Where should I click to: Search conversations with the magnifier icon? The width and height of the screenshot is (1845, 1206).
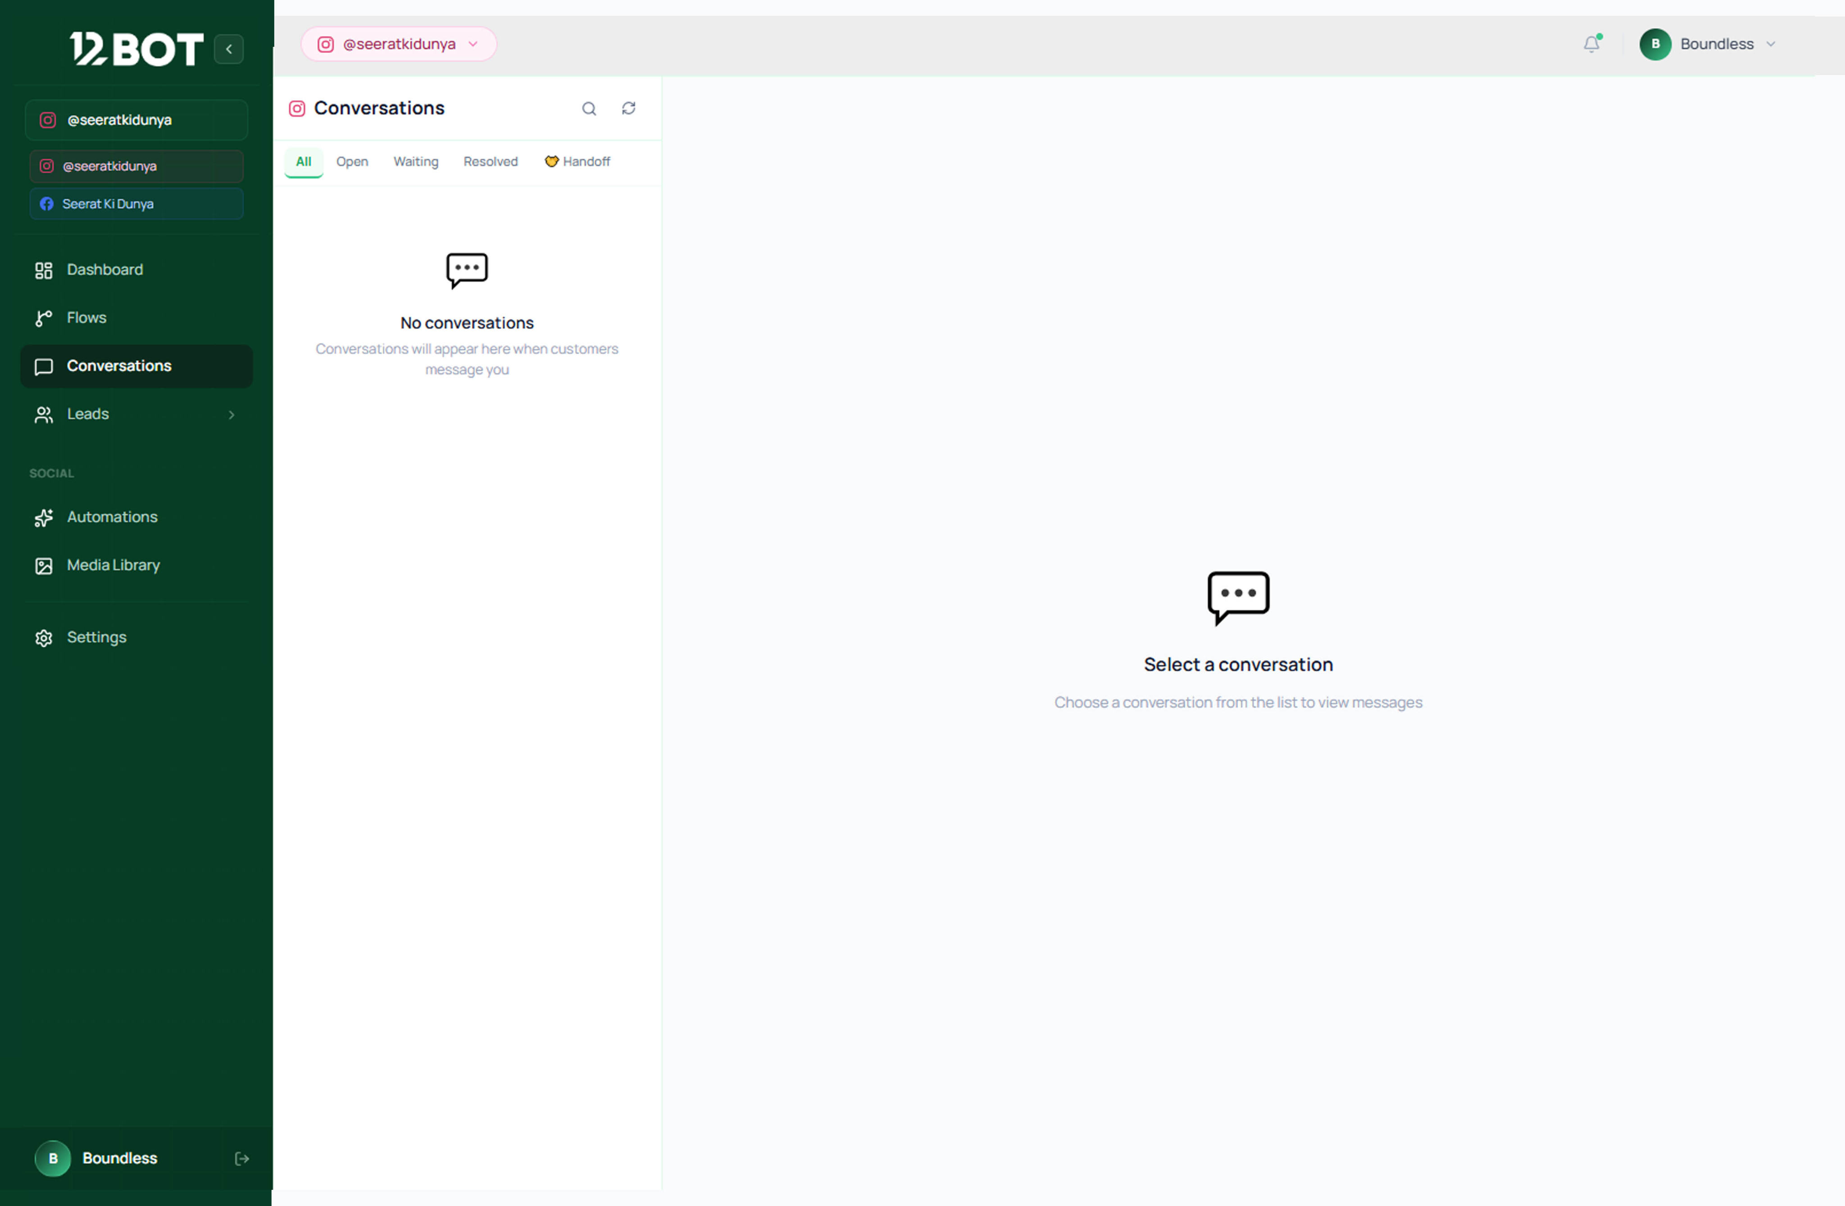[x=589, y=109]
